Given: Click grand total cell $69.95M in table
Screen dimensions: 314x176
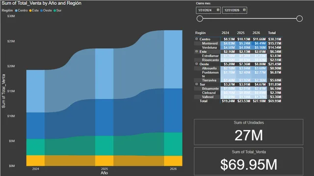Looking at the screenshot, I should click(x=275, y=101).
